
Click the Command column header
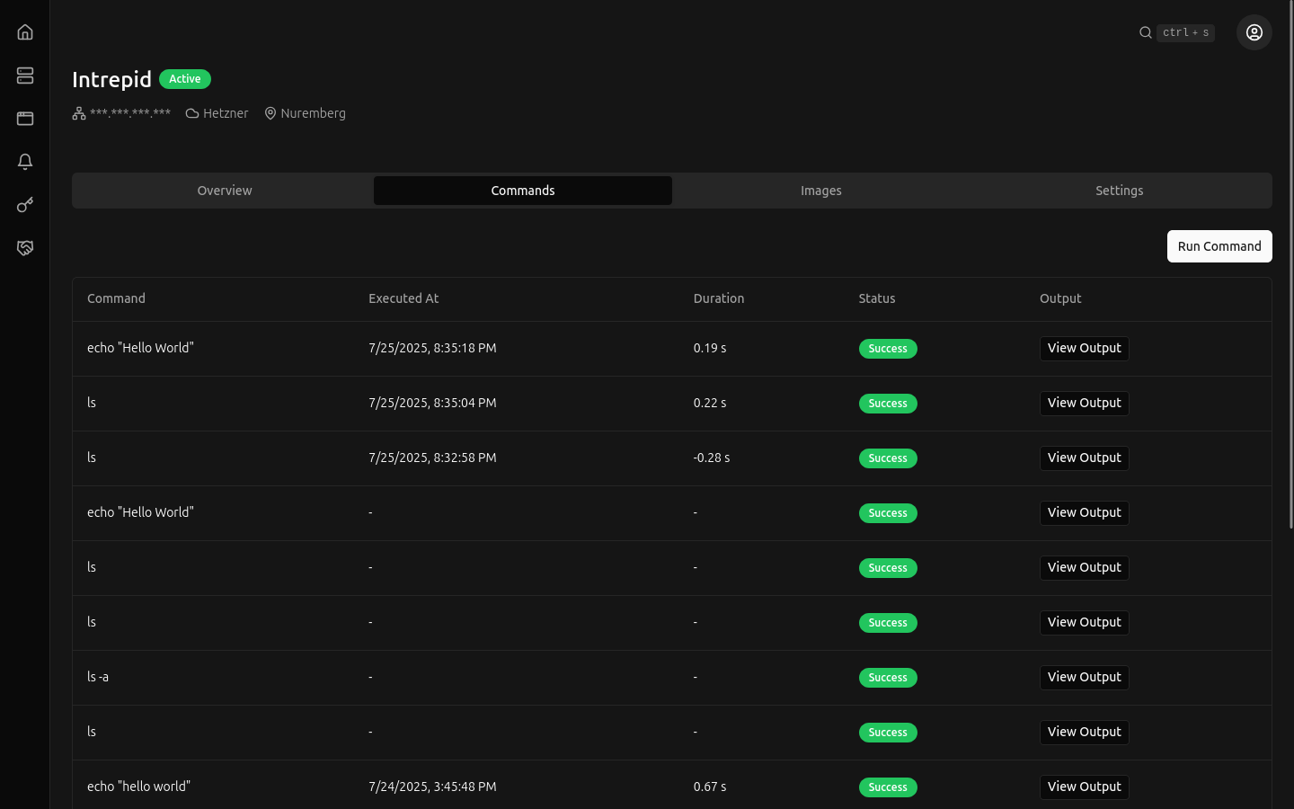pyautogui.click(x=116, y=298)
